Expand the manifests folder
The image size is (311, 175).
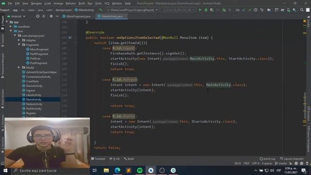(11, 26)
